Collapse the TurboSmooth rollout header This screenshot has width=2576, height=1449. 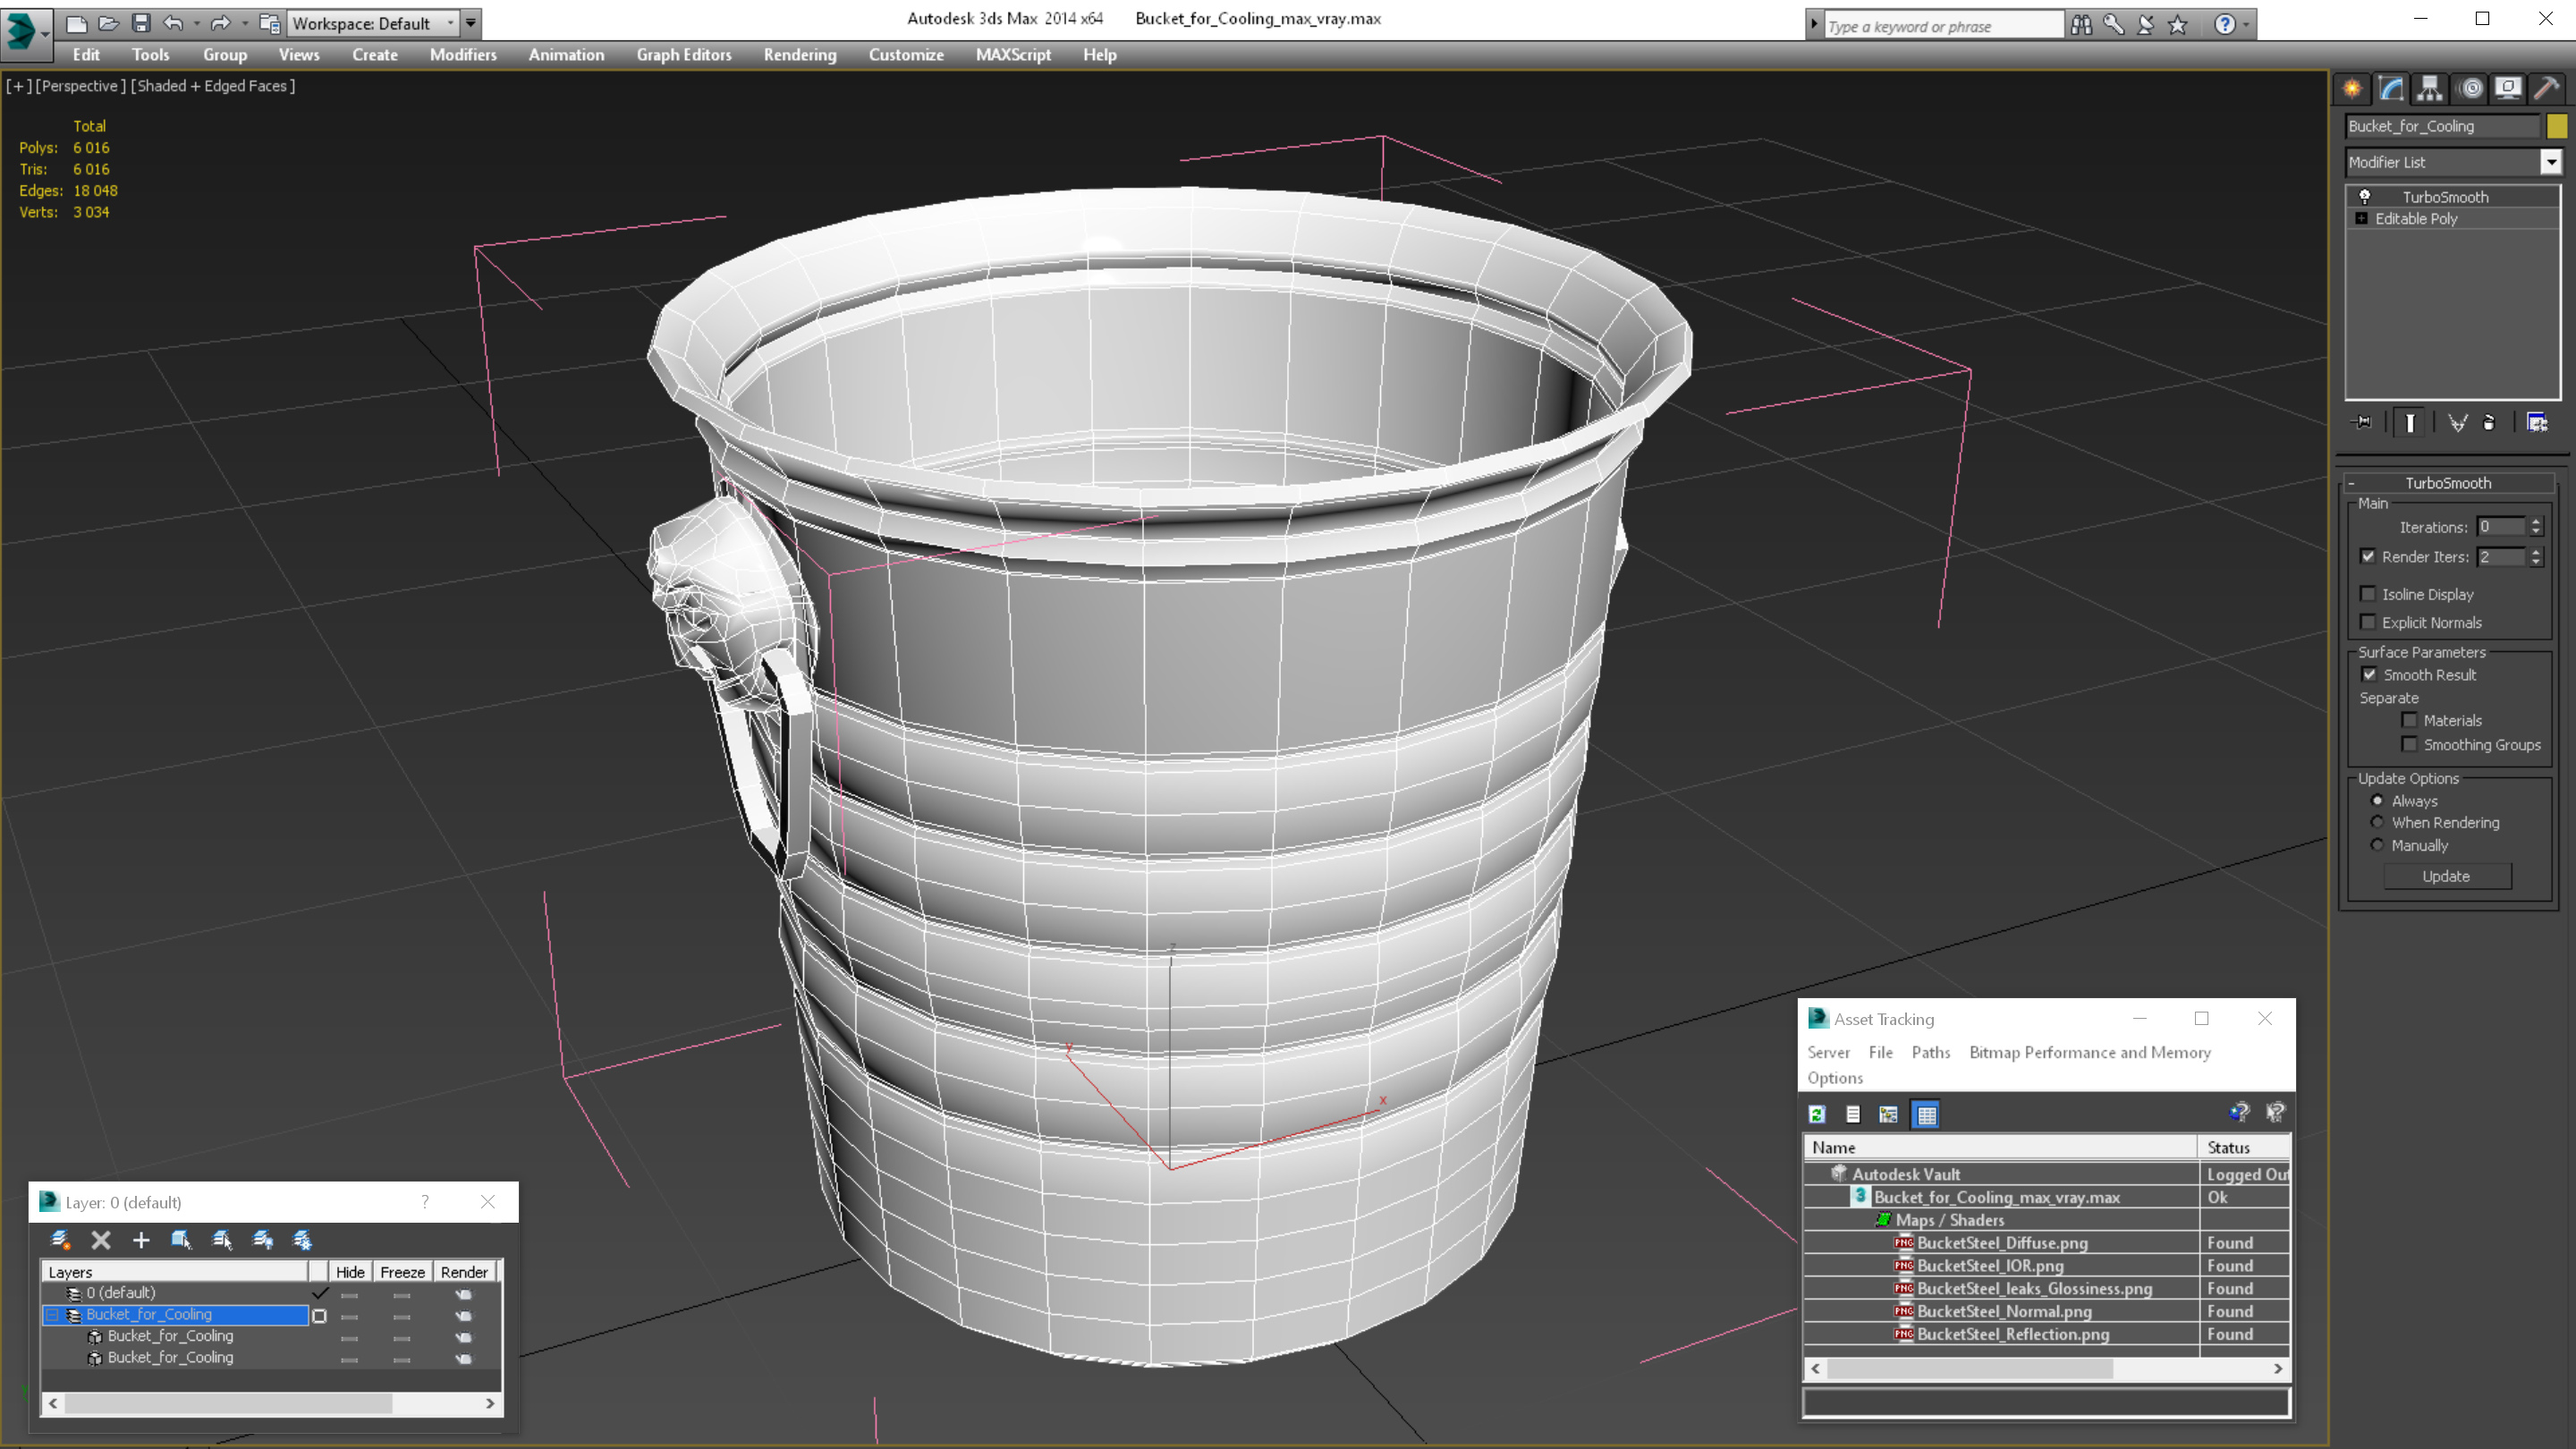2449,483
